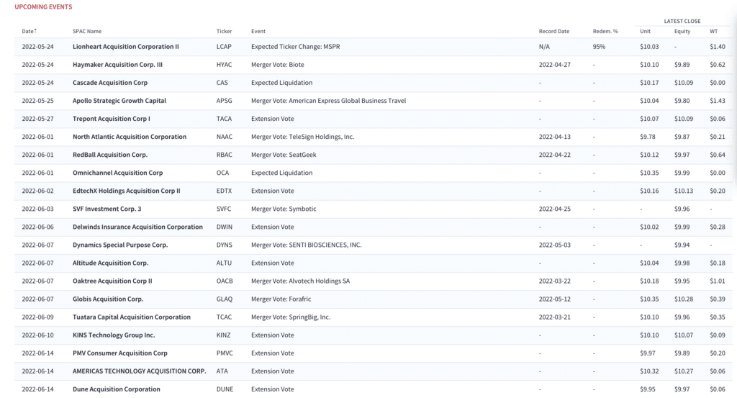Select the GLAQ ticker cell

225,299
